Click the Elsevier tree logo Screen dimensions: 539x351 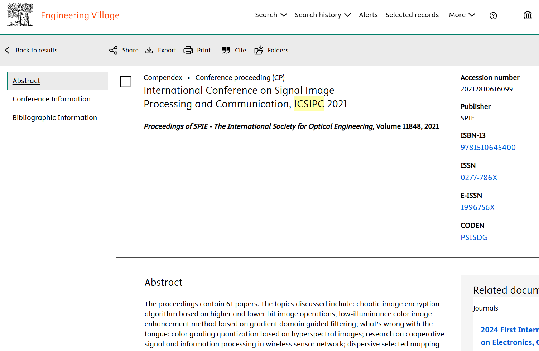pyautogui.click(x=20, y=15)
